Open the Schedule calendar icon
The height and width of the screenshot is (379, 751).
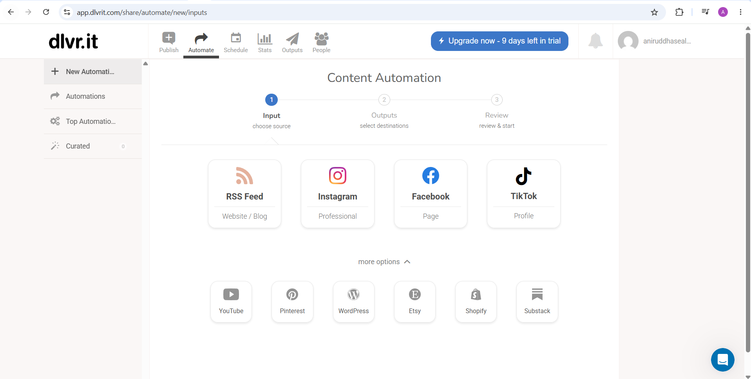tap(236, 38)
